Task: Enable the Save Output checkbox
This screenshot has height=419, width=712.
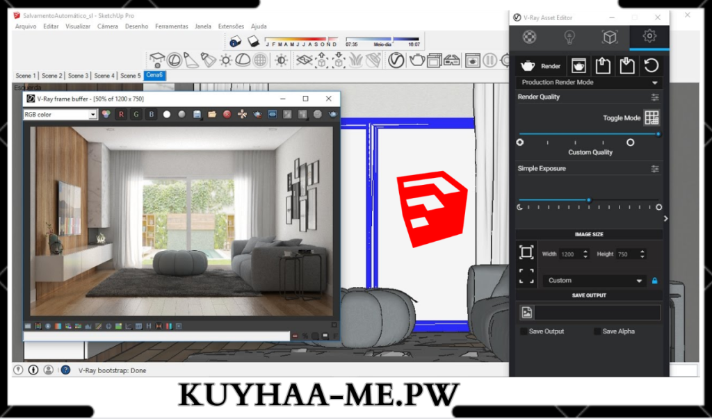Action: (x=524, y=331)
